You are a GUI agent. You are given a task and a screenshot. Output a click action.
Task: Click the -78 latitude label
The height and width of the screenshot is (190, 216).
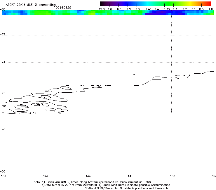tap(3, 129)
